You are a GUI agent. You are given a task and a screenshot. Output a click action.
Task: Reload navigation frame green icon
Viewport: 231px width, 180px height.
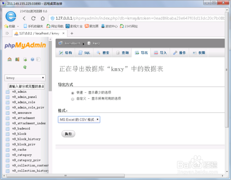point(25,67)
